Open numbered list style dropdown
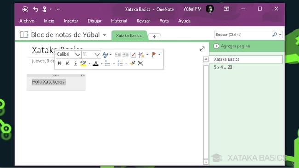Screen dimensions: 299x168 click(126, 63)
